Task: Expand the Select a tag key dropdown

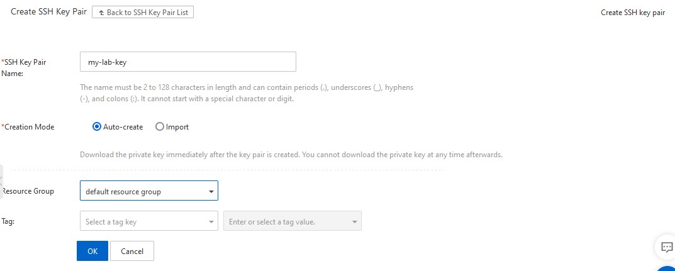Action: tap(145, 221)
